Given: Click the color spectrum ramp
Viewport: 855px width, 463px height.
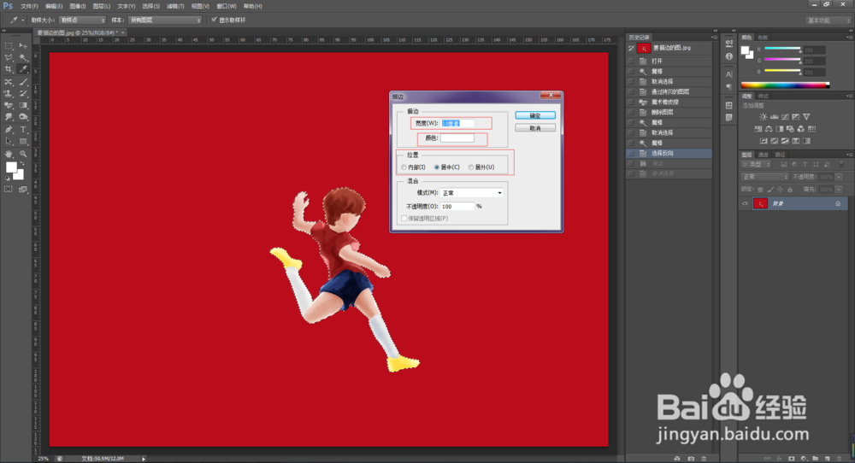Looking at the screenshot, I should click(785, 85).
